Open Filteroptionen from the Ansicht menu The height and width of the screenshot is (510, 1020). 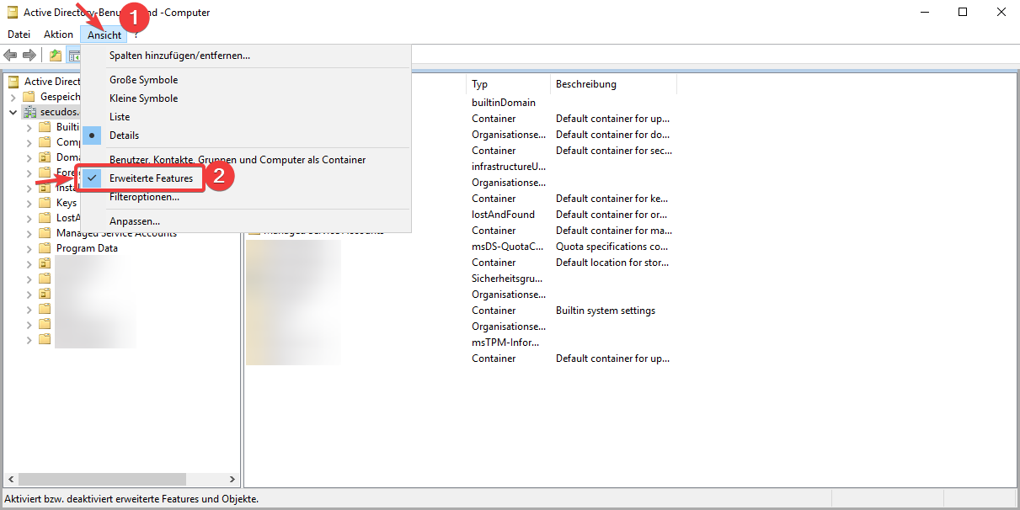tap(144, 197)
